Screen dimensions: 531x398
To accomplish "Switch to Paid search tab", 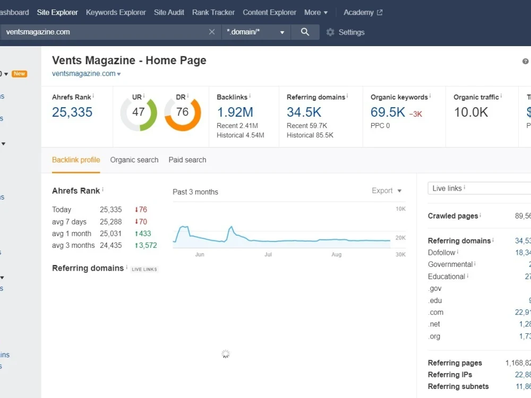I will pyautogui.click(x=187, y=160).
